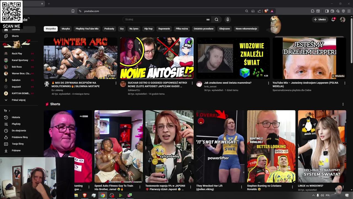Open Stephen Bunting vs Cristiano Ronaldo short

(271, 146)
